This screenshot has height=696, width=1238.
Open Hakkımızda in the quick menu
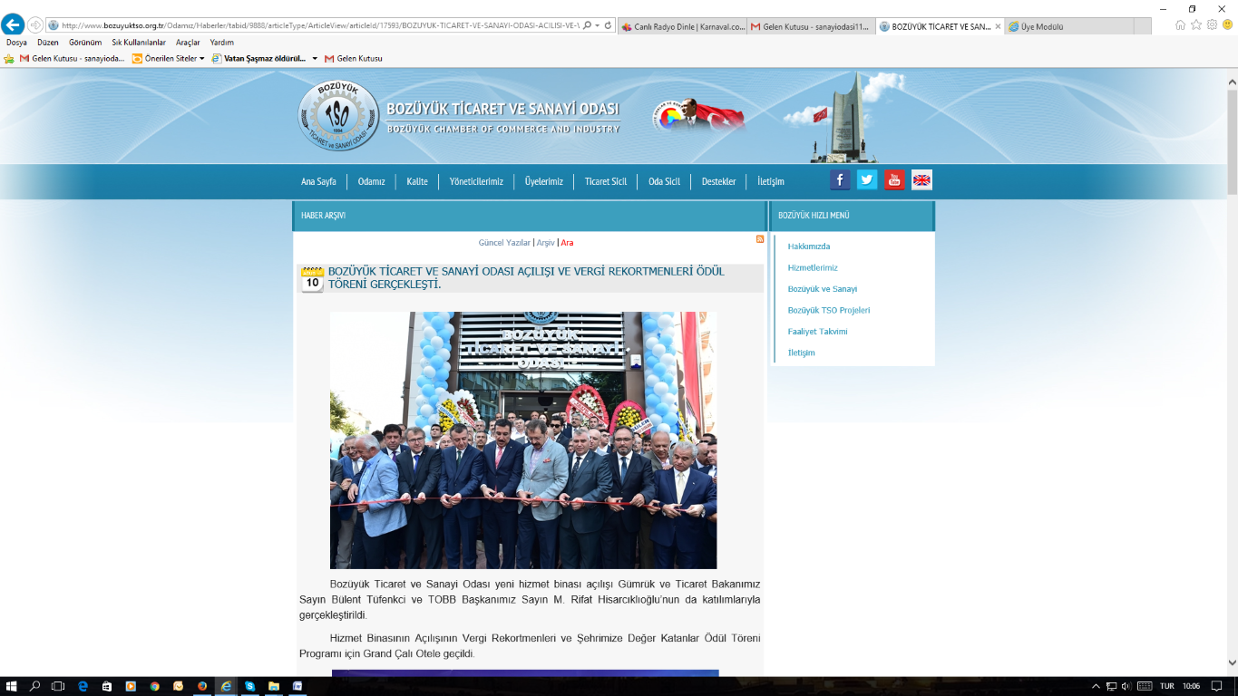point(809,246)
